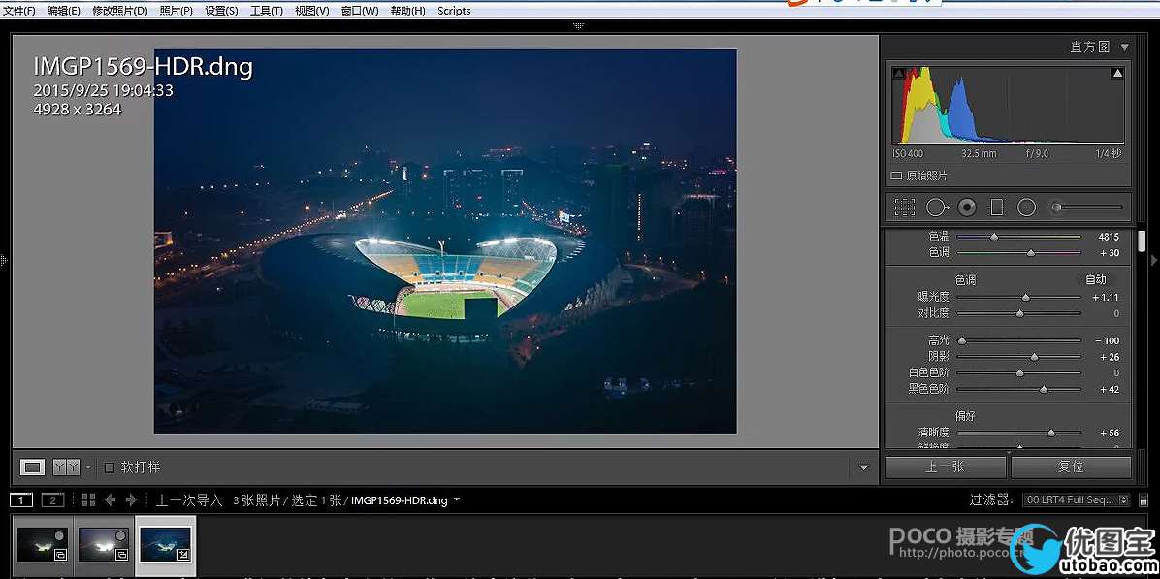1160x579 pixels.
Task: Open the filmstrip source path dropdown
Action: [x=457, y=499]
